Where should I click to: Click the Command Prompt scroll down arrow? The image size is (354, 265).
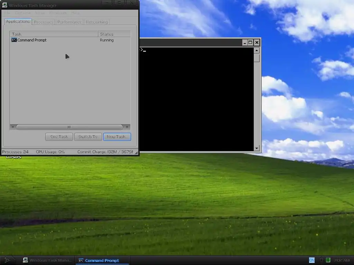[x=257, y=148]
